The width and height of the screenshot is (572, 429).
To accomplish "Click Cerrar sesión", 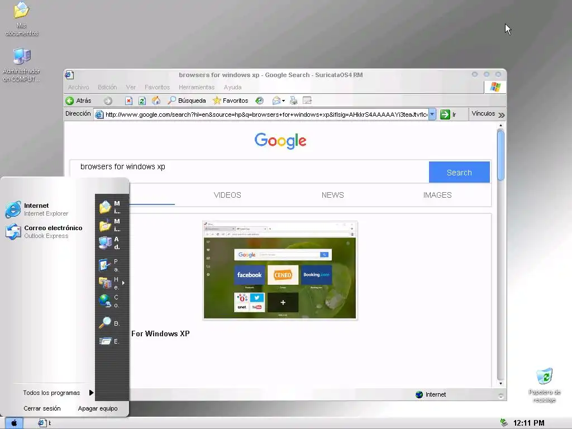I will 42,408.
